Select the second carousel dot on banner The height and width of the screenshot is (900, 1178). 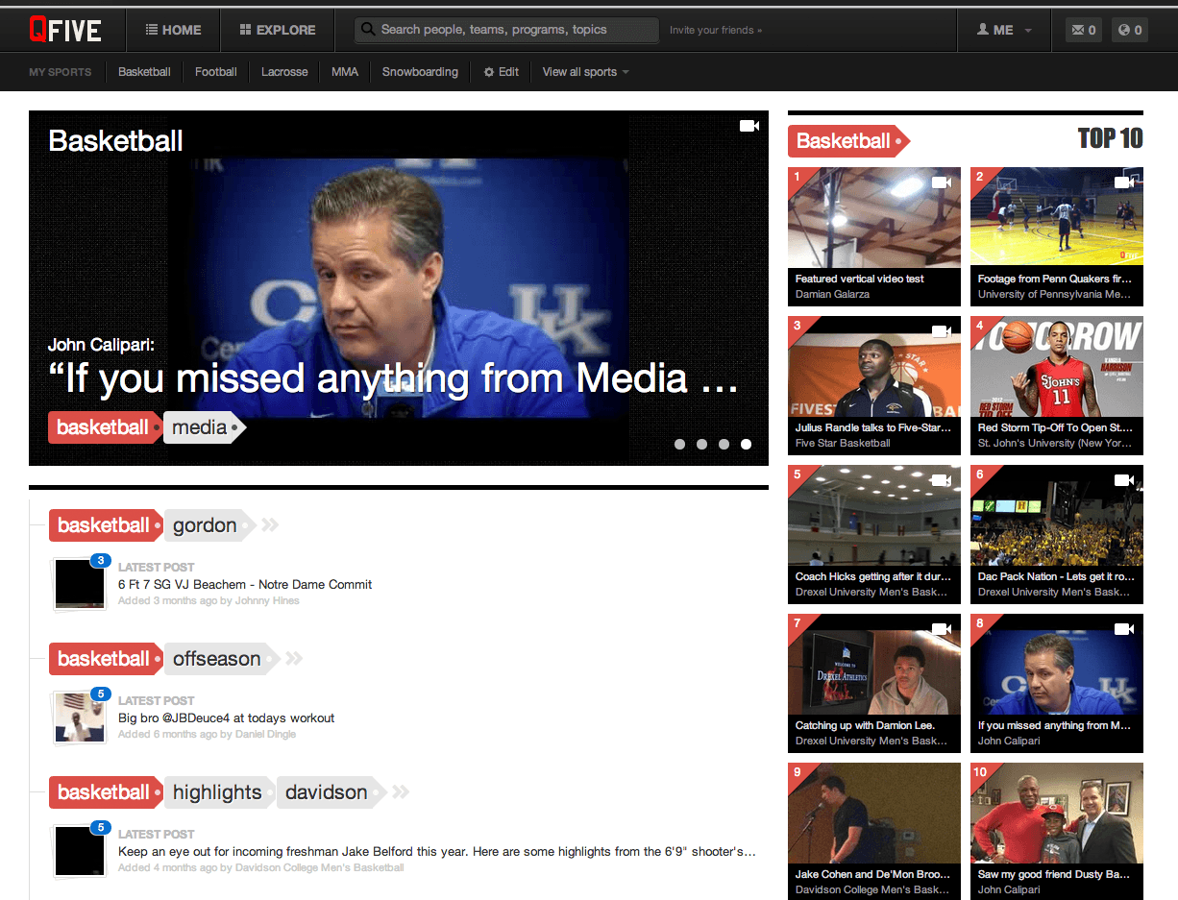(701, 444)
